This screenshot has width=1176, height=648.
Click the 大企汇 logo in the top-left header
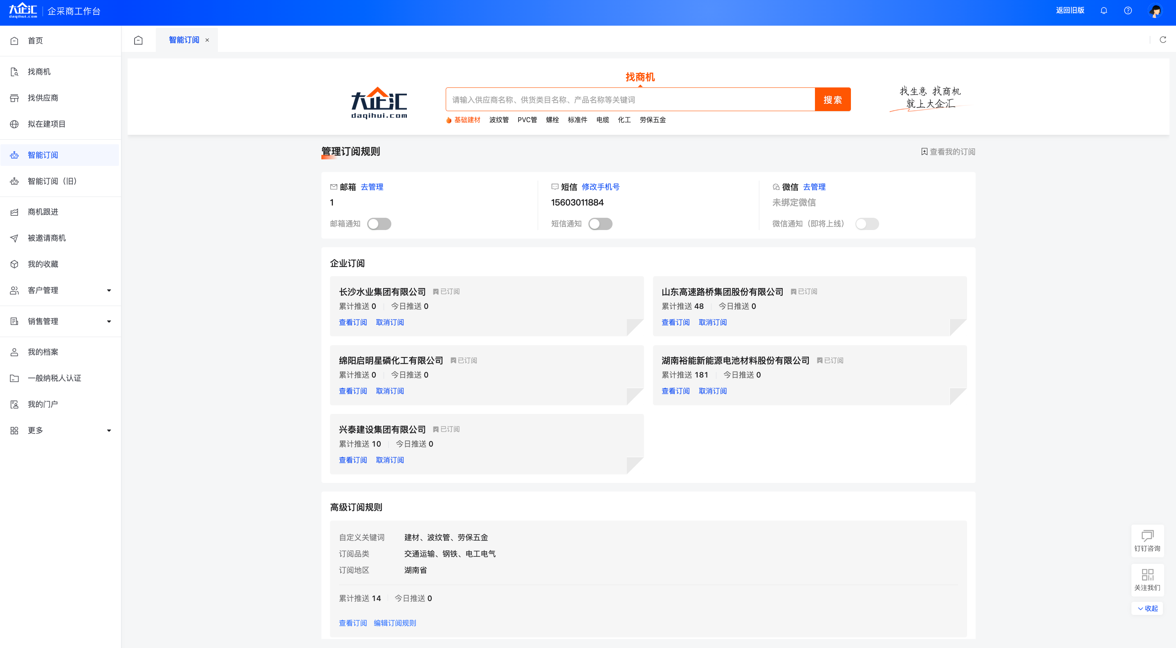coord(23,11)
